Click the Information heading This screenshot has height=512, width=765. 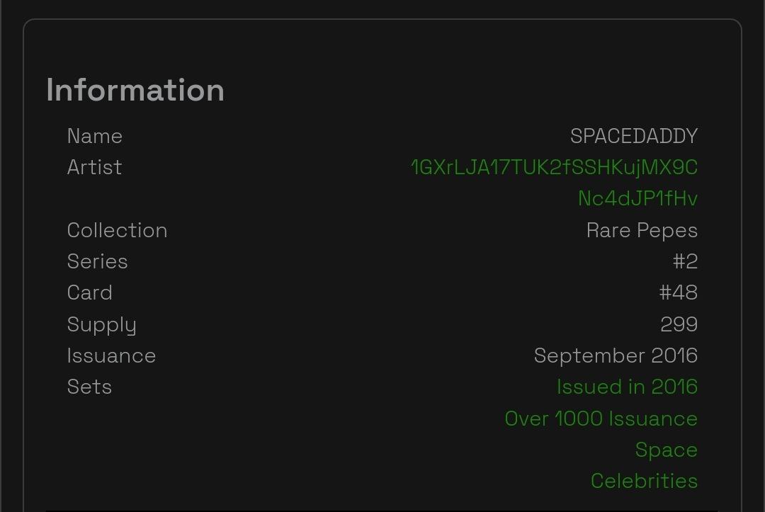(x=135, y=90)
